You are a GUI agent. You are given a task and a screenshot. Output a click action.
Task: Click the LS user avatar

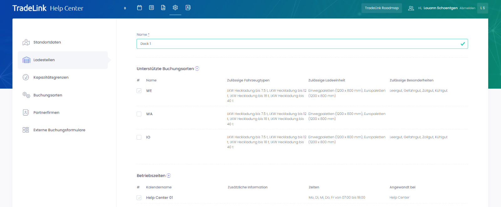point(483,8)
